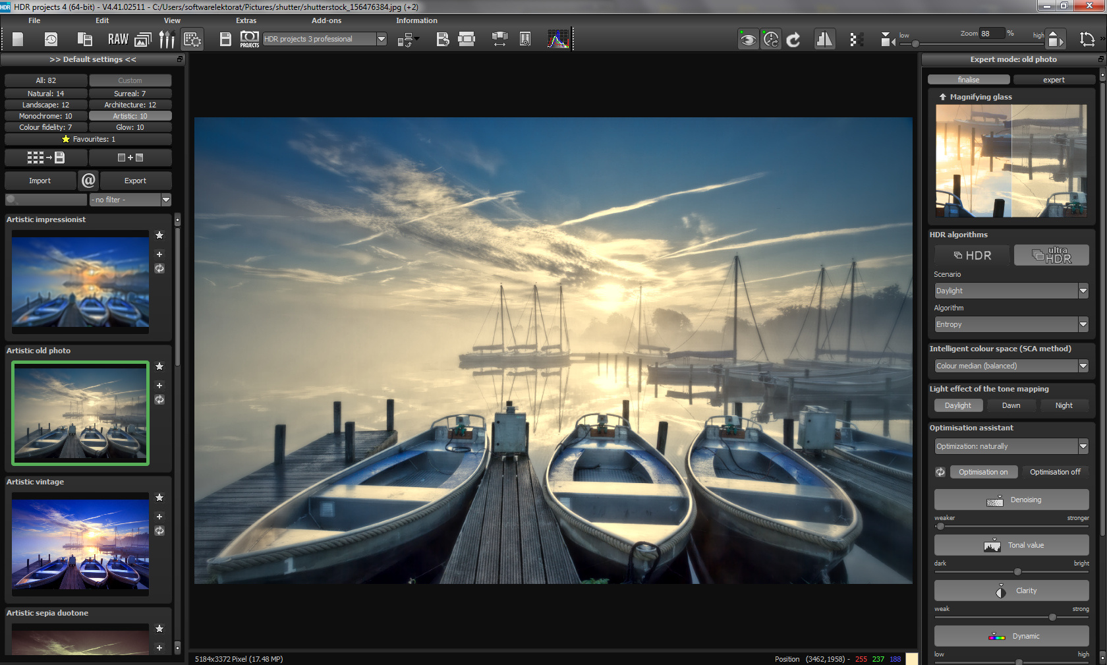Click the Denoising button
The width and height of the screenshot is (1107, 665).
[1011, 500]
